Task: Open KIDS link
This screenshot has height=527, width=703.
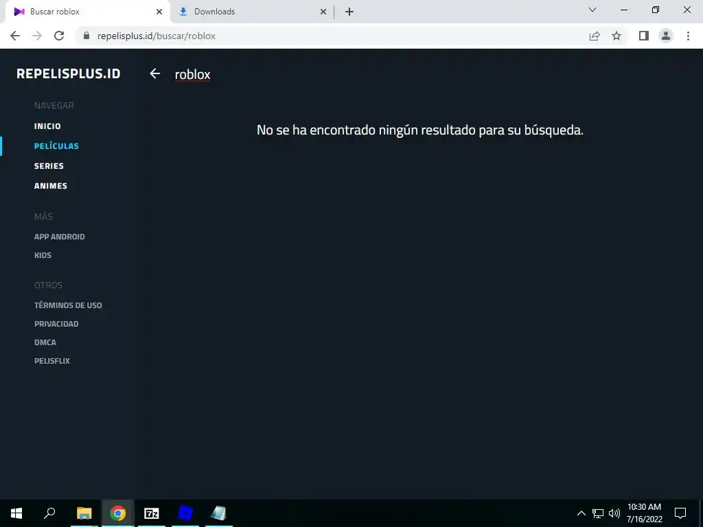Action: click(x=43, y=255)
